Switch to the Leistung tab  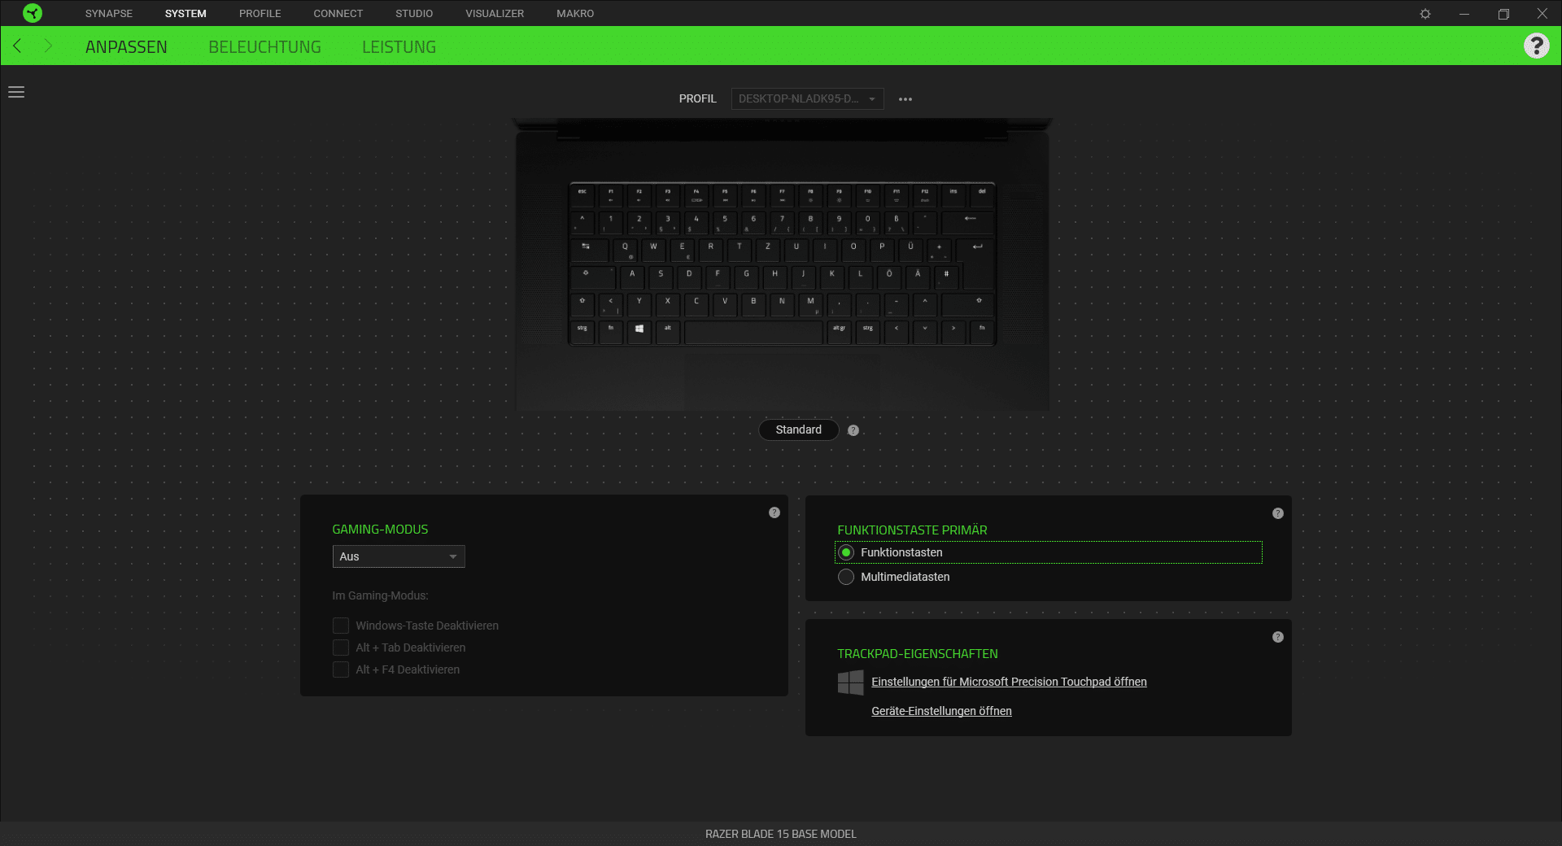(x=399, y=47)
